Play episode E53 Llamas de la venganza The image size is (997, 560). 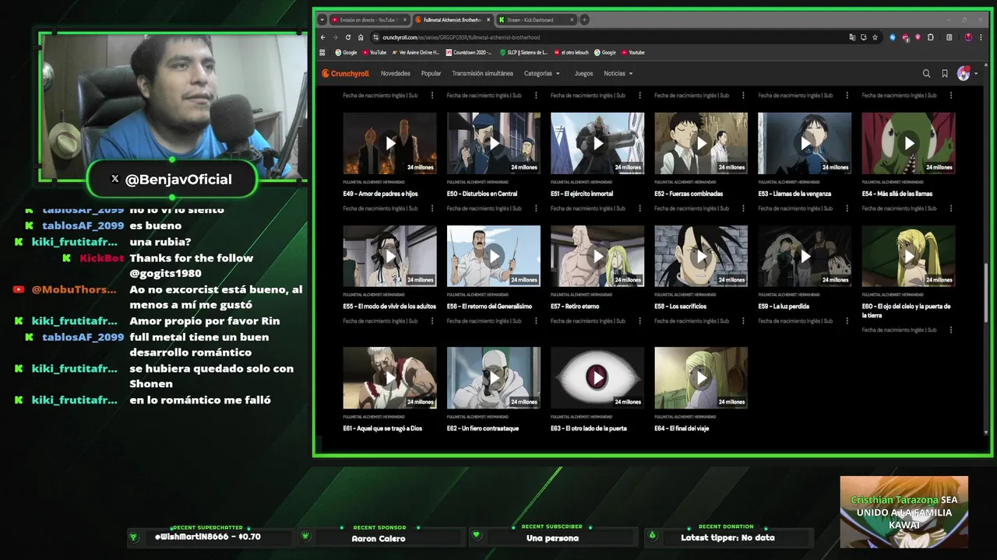click(x=805, y=143)
